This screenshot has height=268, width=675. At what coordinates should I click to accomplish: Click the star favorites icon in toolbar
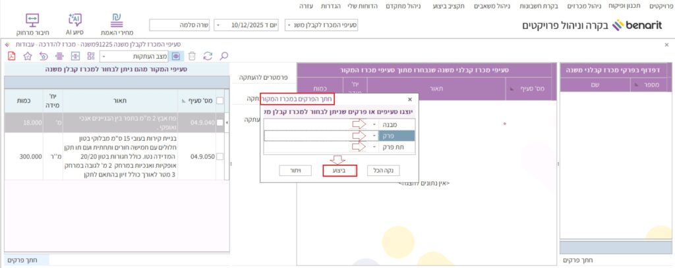[27, 56]
